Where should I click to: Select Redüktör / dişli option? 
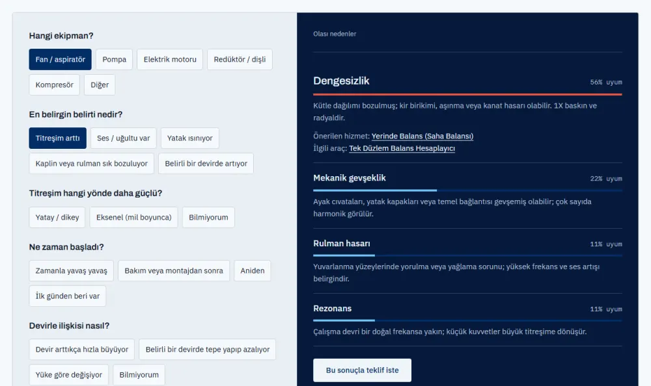240,59
